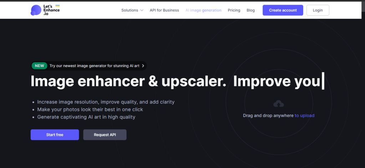The height and width of the screenshot is (168, 365).
Task: Open the Solutions menu
Action: [x=130, y=10]
